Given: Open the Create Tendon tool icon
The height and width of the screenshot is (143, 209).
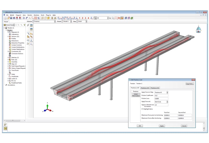Looking at the screenshot, I should coord(28,25).
